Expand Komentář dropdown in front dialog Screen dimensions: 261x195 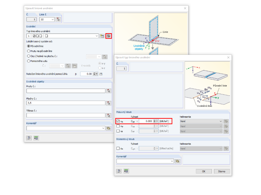[x=172, y=161]
